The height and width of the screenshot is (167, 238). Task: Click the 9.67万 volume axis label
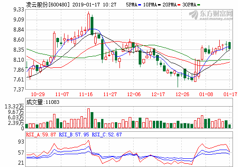(x=16, y=112)
